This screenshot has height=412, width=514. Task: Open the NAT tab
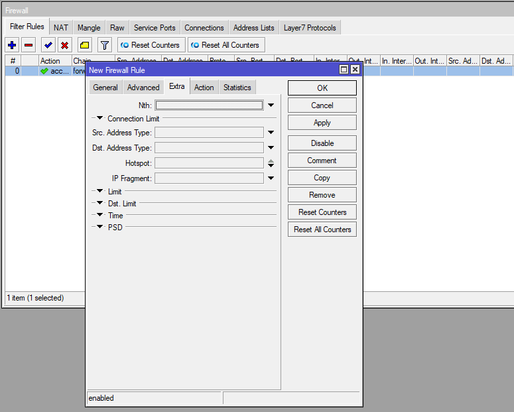click(x=61, y=28)
